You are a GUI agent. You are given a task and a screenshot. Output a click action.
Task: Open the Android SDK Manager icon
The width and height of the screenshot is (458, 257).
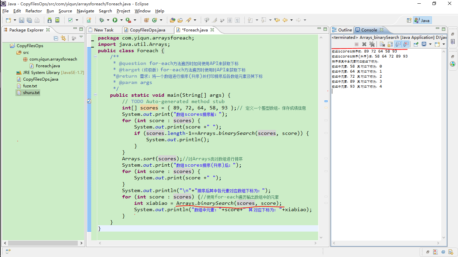[50, 20]
